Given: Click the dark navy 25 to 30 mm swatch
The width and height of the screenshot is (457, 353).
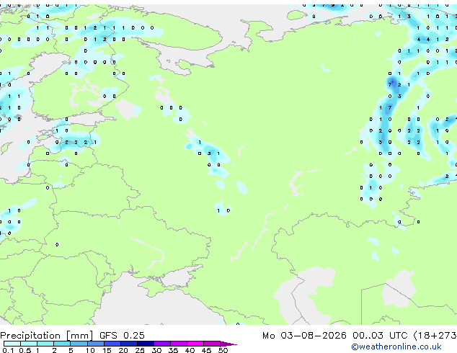Looking at the screenshot, I should pos(146,344).
